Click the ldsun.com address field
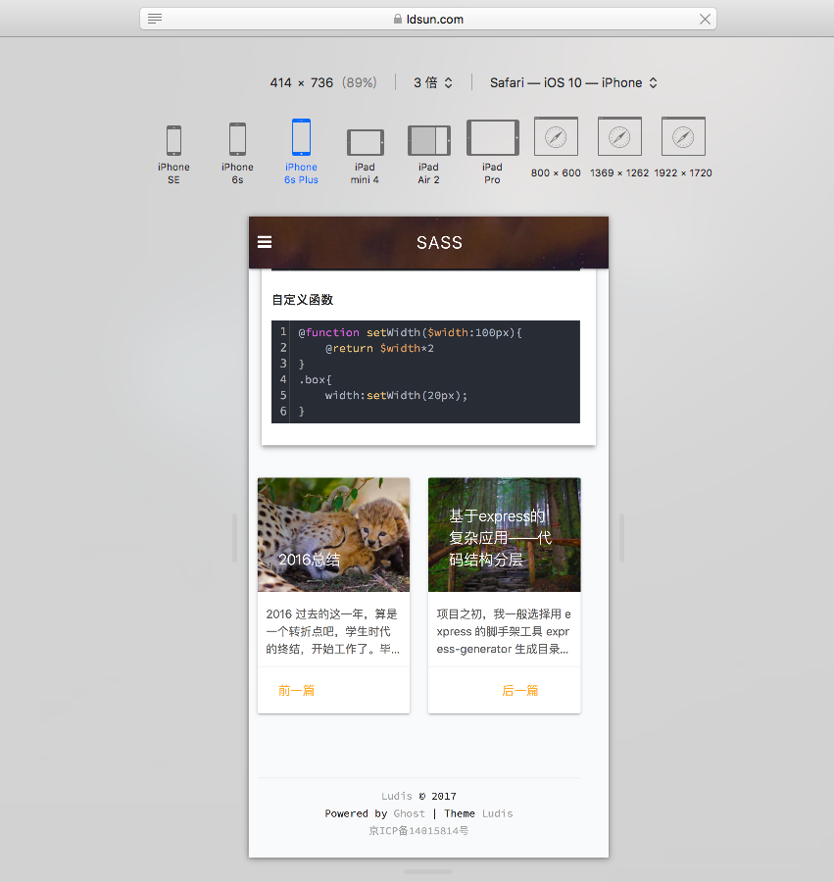Image resolution: width=834 pixels, height=882 pixels. pyautogui.click(x=428, y=20)
